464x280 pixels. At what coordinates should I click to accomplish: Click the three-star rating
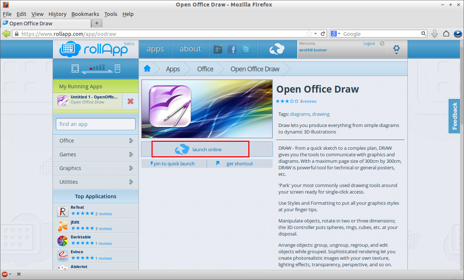tap(287, 101)
